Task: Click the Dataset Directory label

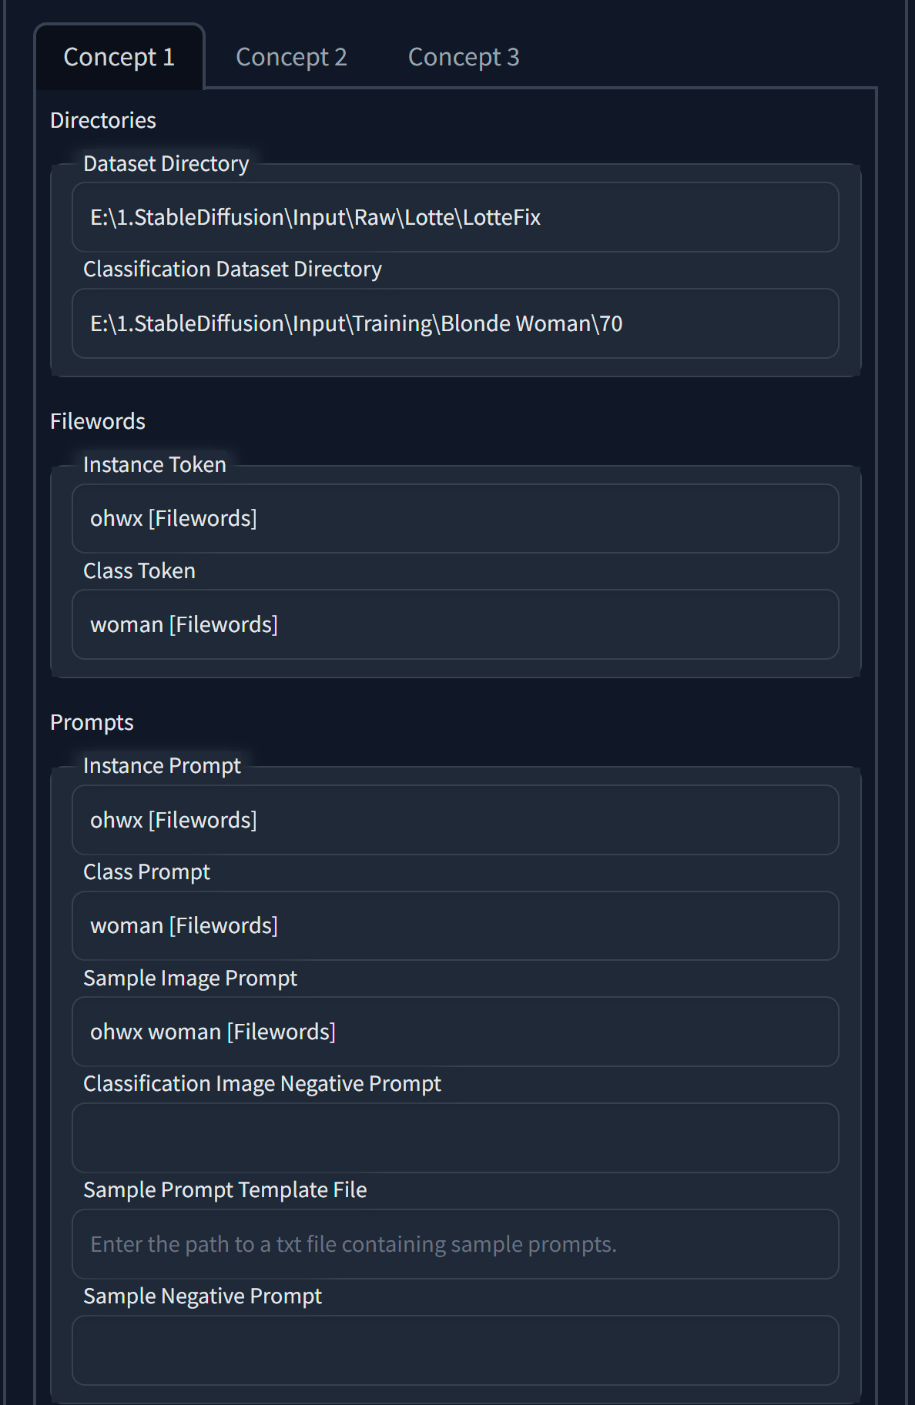Action: coord(166,163)
